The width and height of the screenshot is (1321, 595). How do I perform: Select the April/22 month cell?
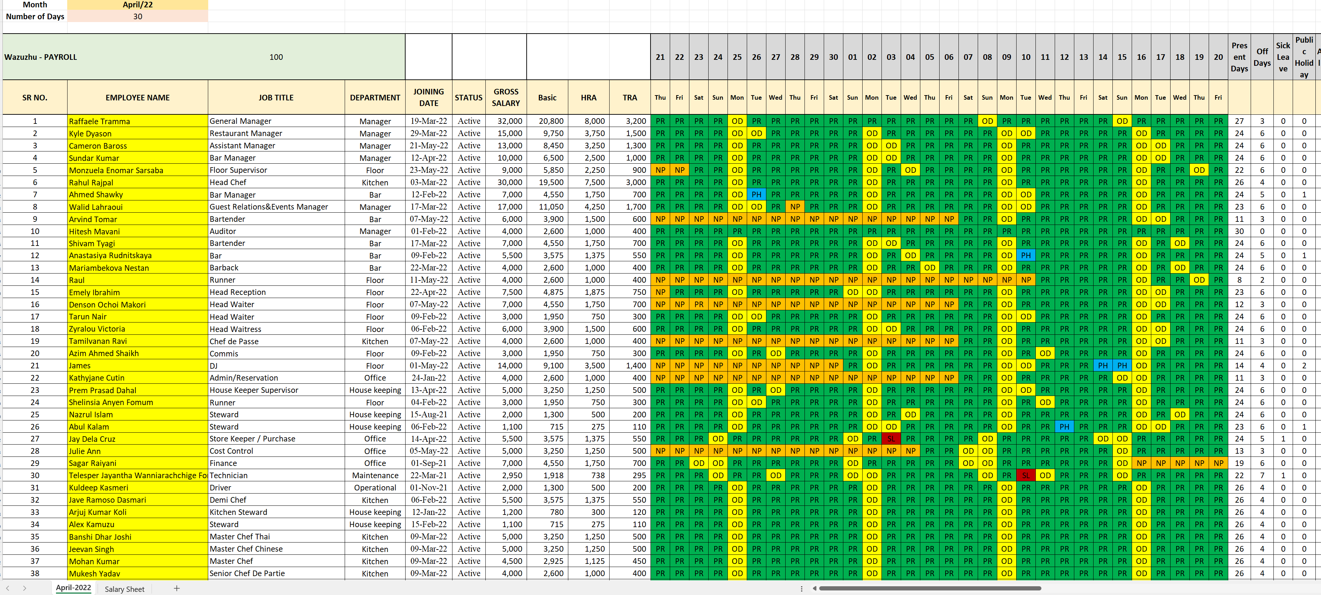point(138,5)
